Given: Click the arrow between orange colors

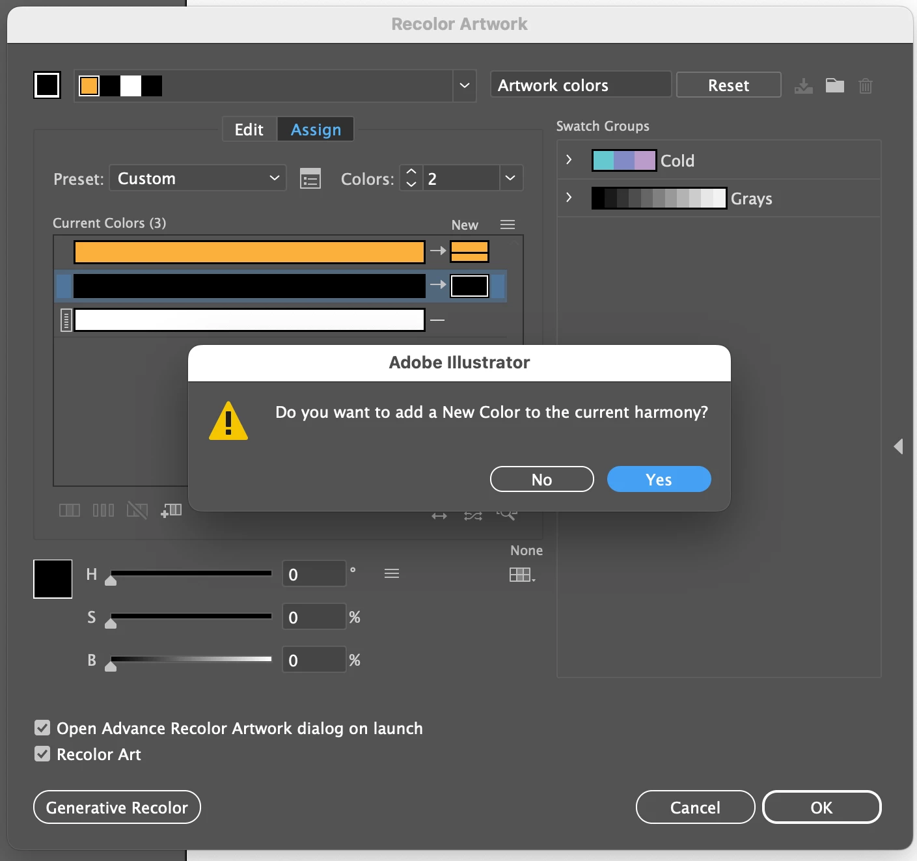Looking at the screenshot, I should coord(438,251).
